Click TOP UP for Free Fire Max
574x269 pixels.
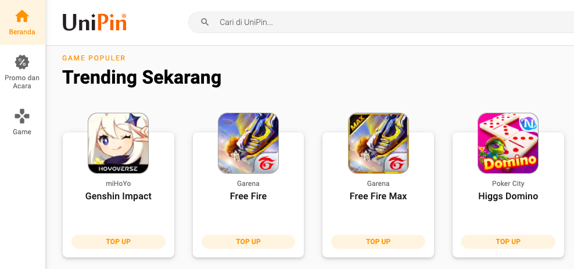(x=378, y=242)
